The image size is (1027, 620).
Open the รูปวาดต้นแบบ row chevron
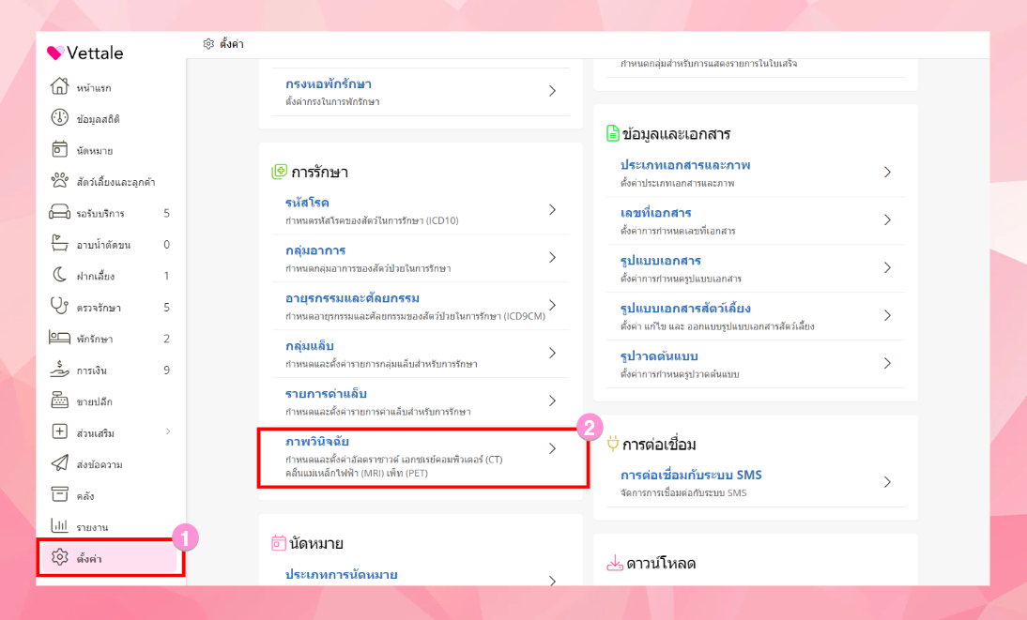tap(887, 363)
